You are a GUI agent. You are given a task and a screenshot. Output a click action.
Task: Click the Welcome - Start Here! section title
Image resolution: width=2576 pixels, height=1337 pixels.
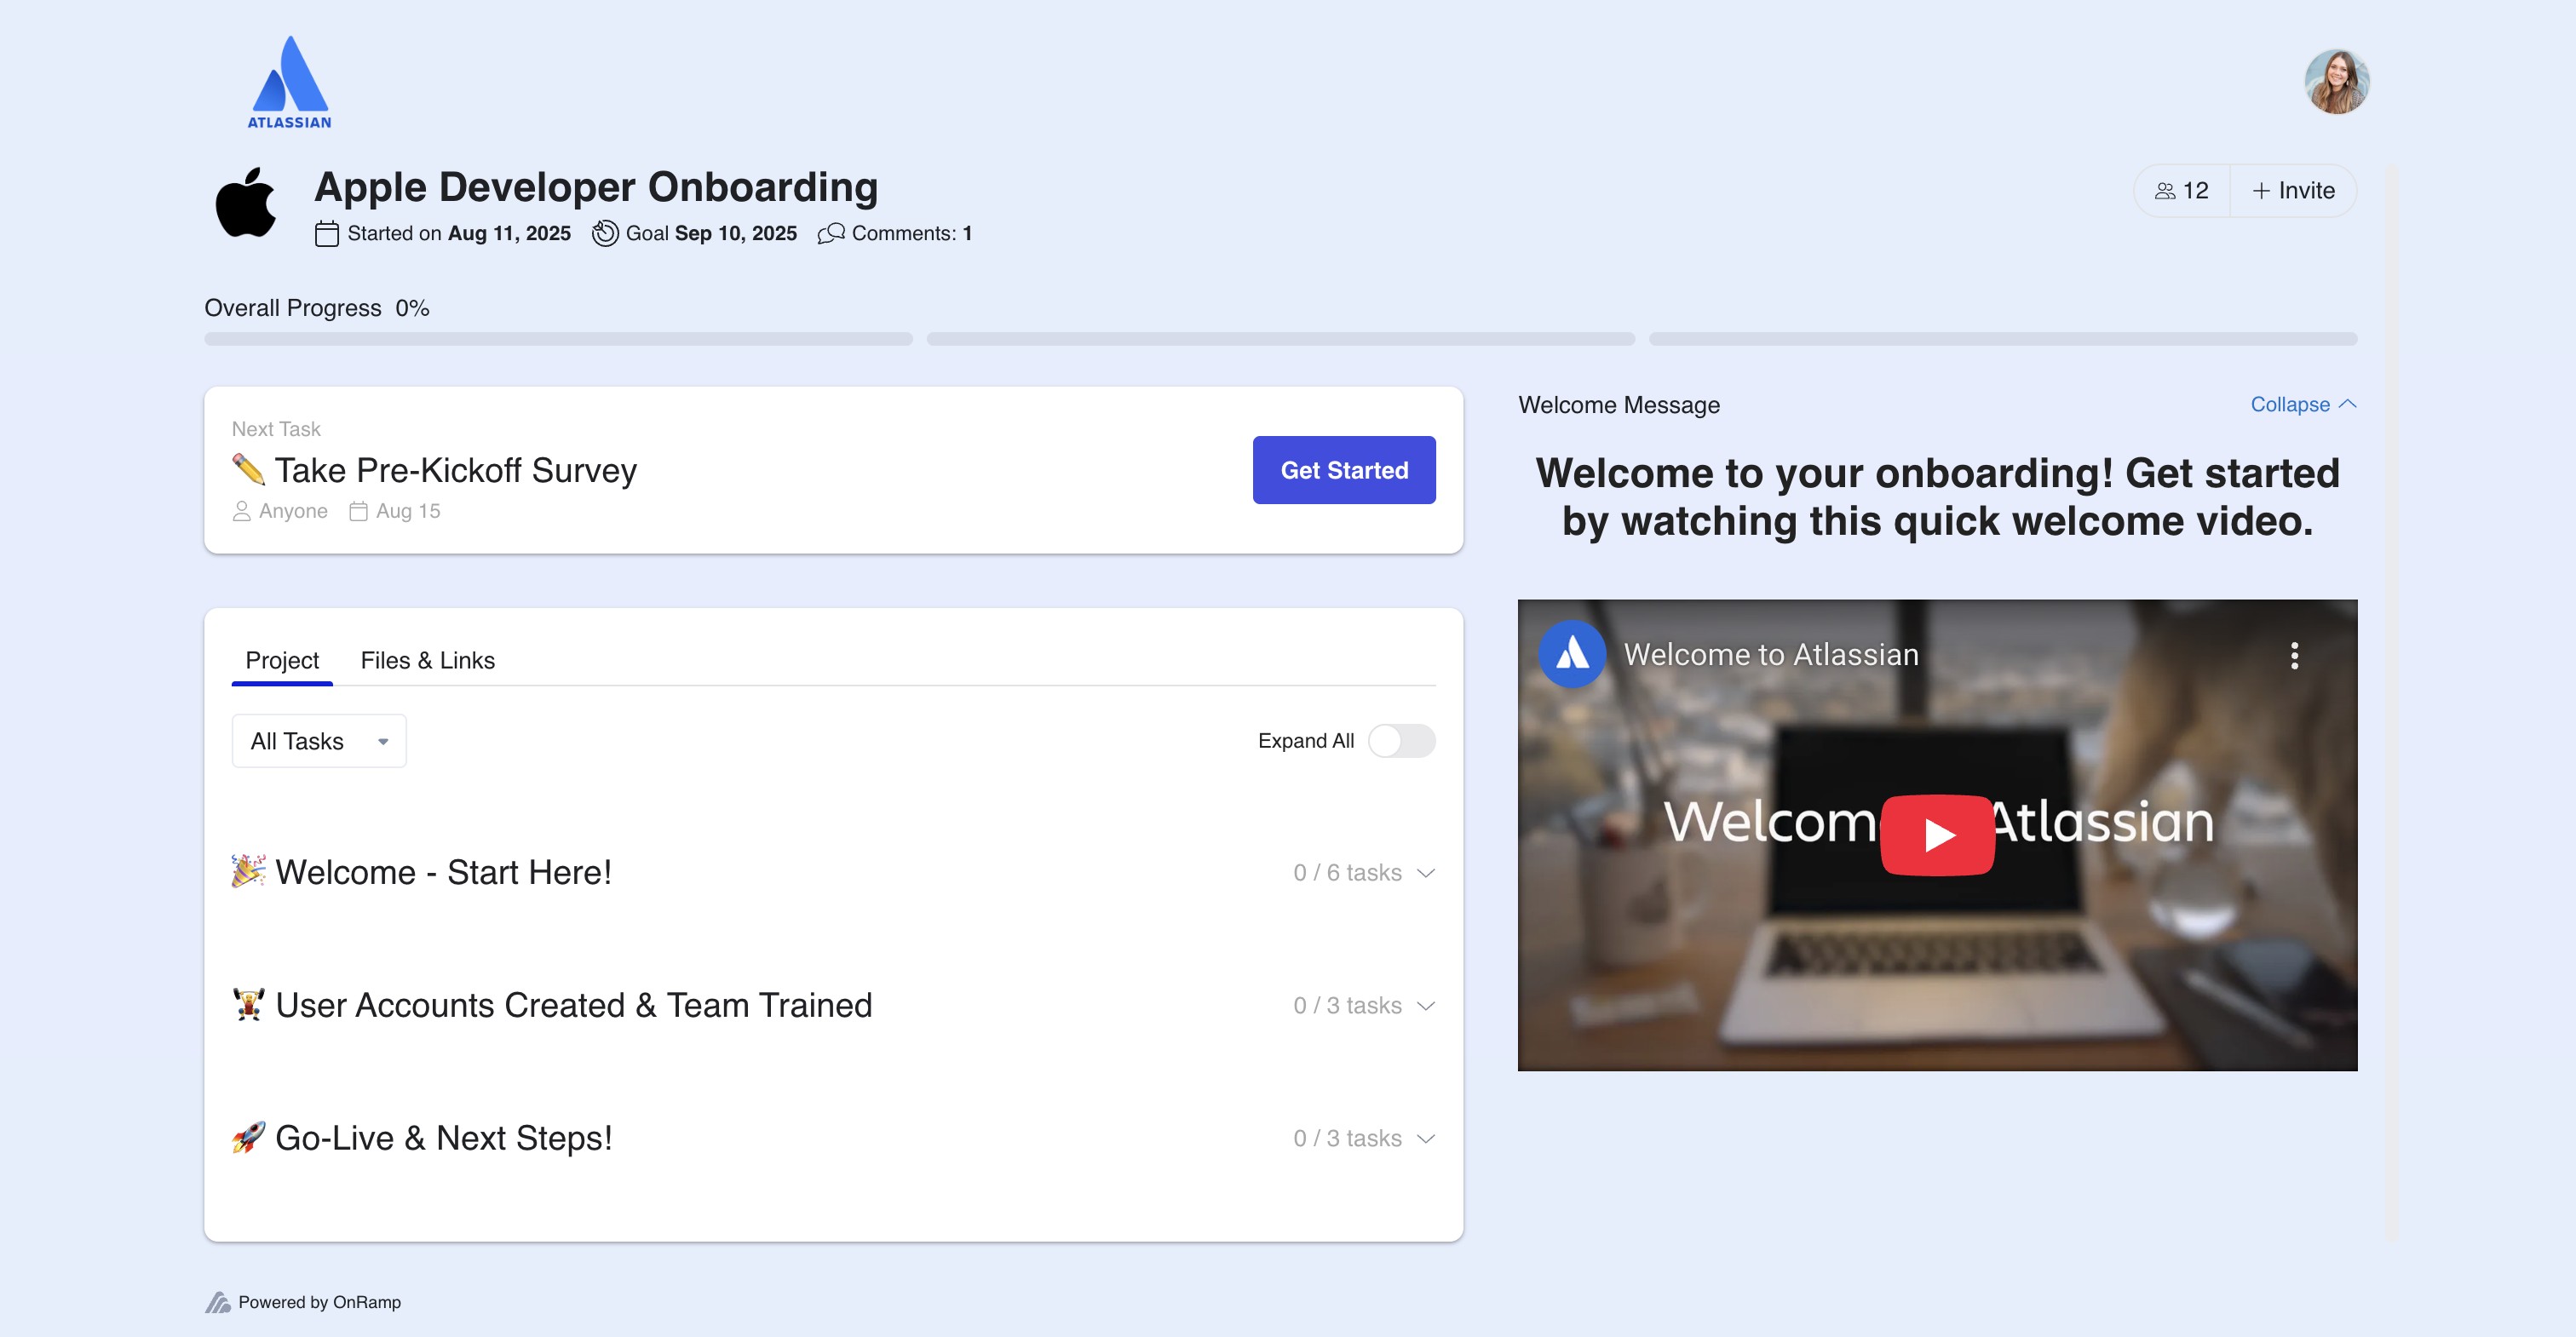pos(443,872)
